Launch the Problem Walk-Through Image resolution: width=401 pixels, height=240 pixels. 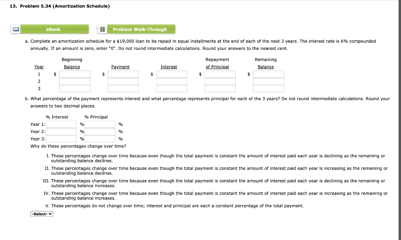(x=141, y=29)
